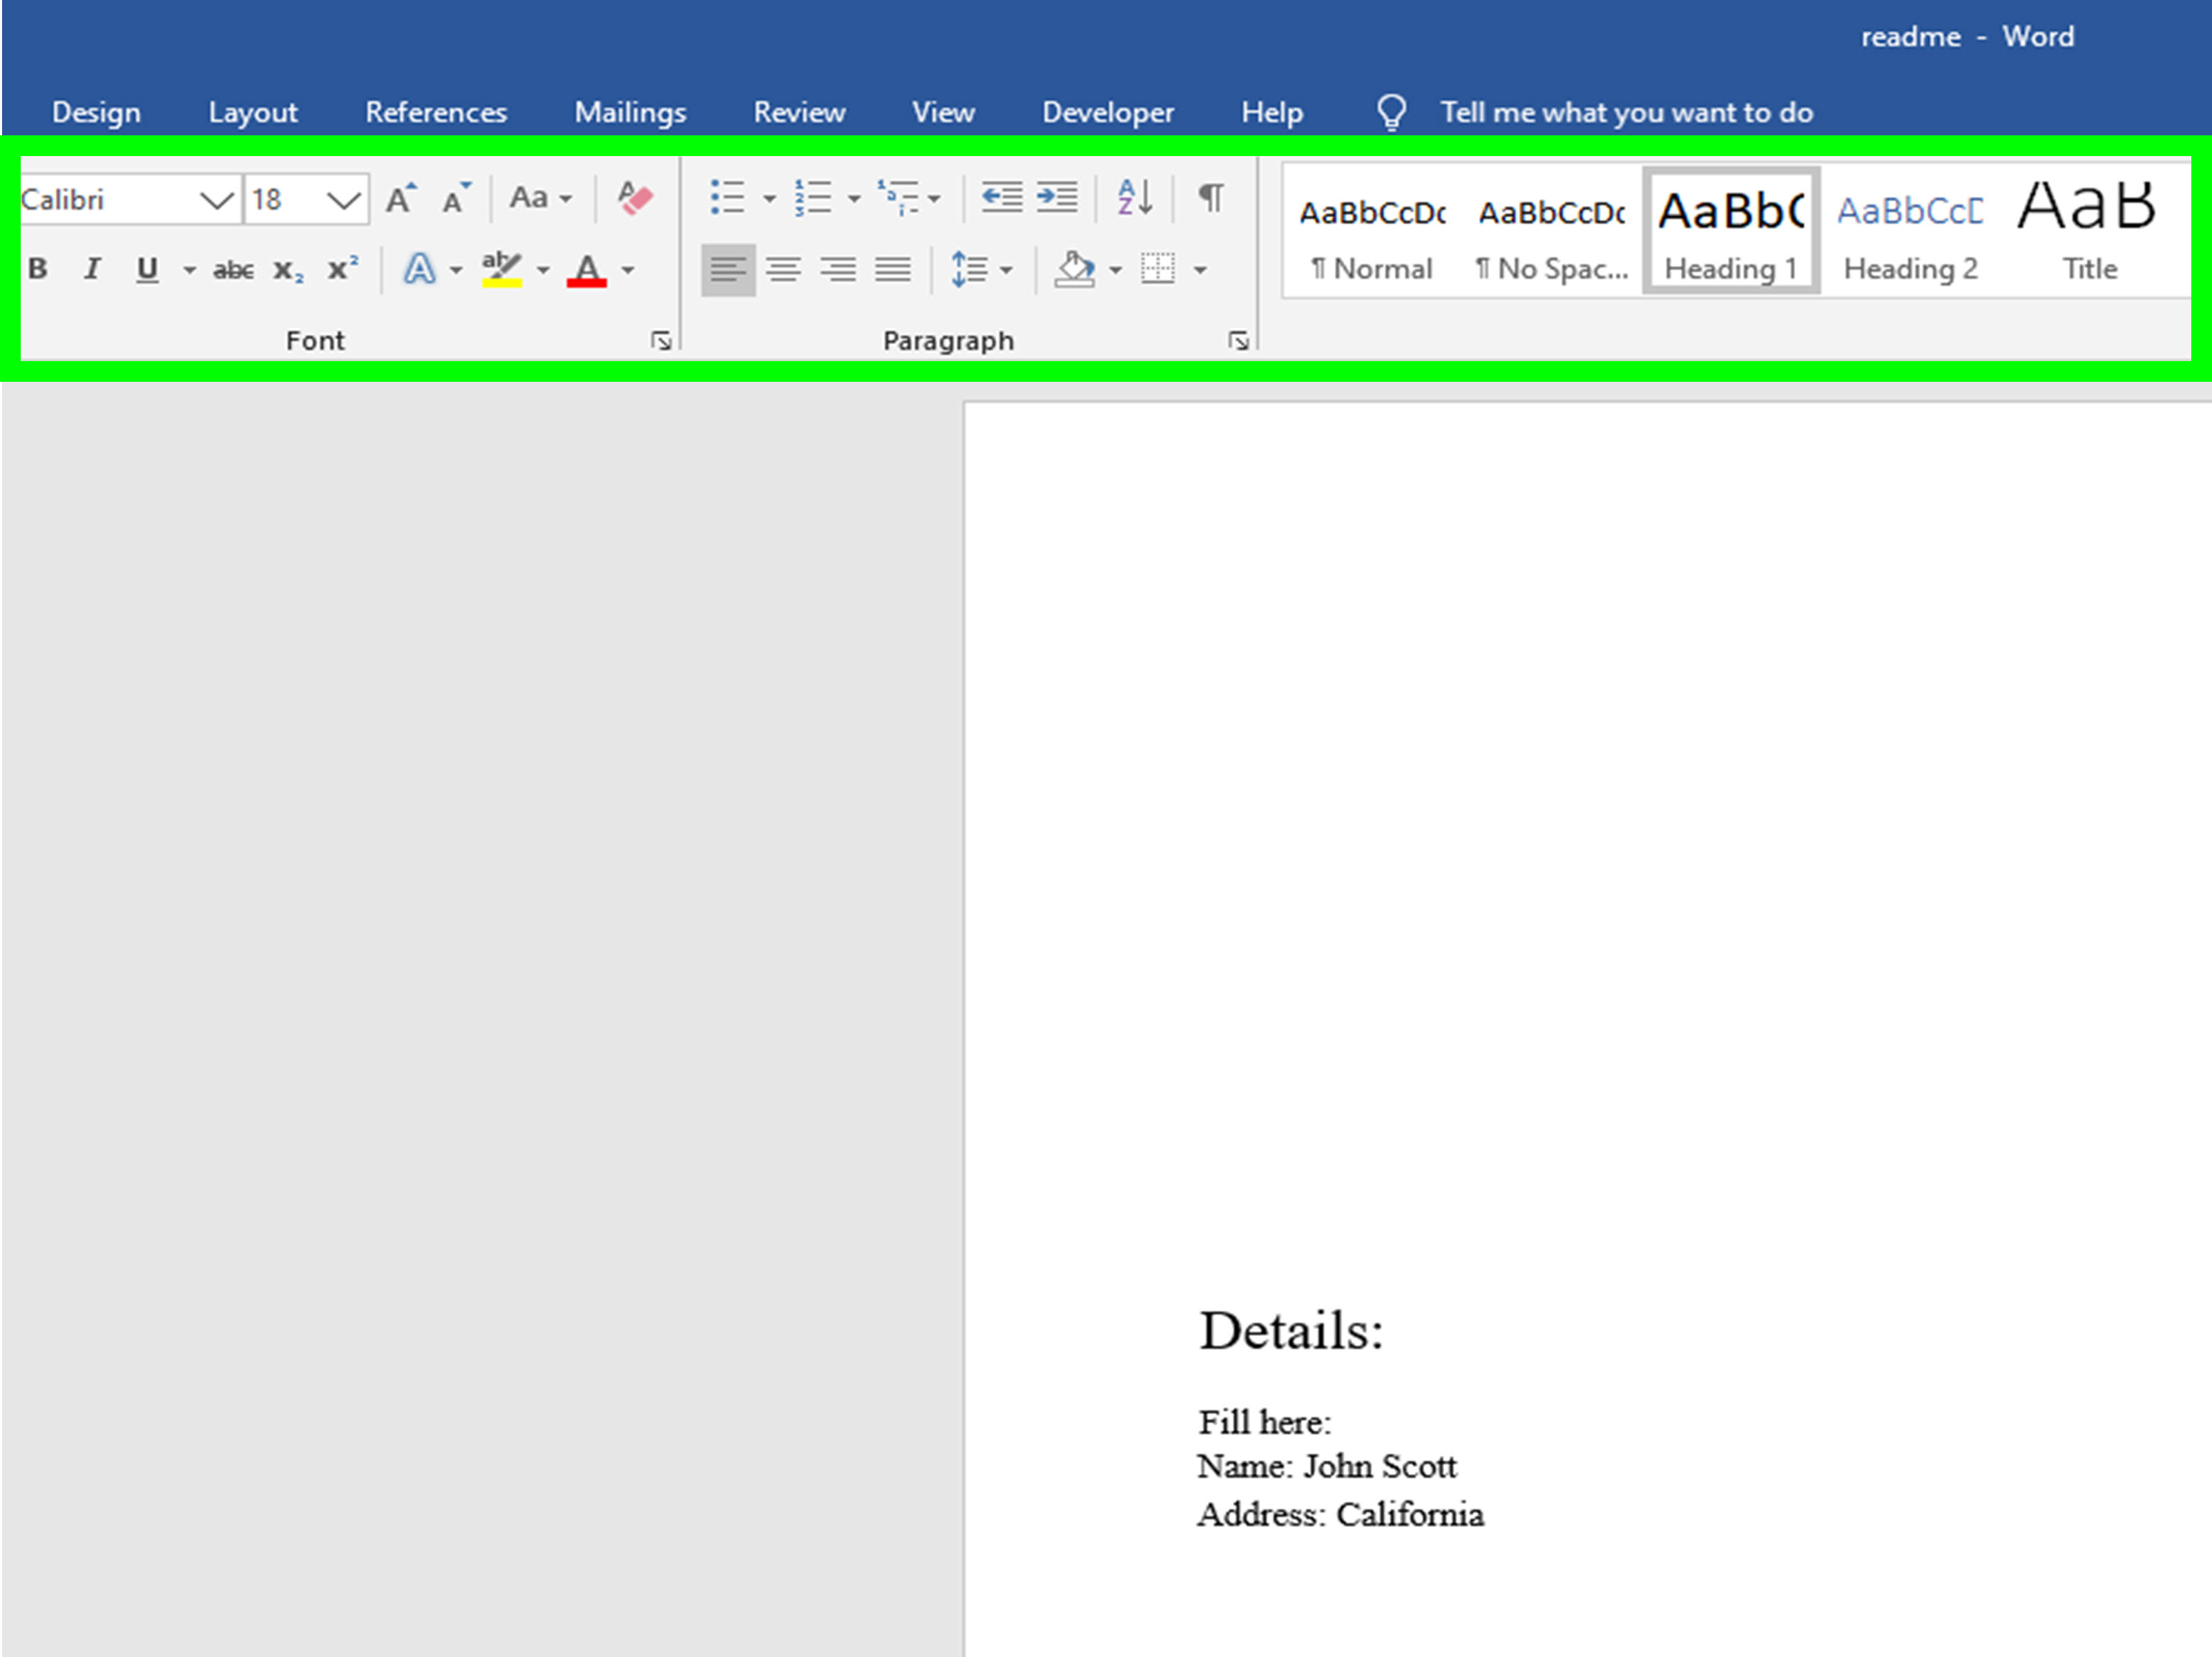
Task: Expand the multilevel list arrow
Action: click(934, 199)
